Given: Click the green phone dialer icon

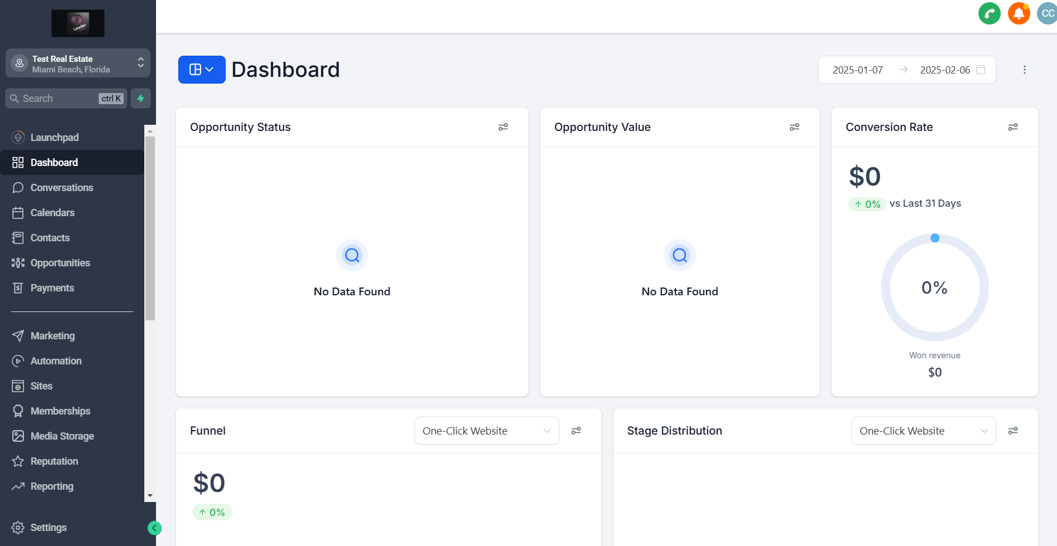Looking at the screenshot, I should pos(989,13).
